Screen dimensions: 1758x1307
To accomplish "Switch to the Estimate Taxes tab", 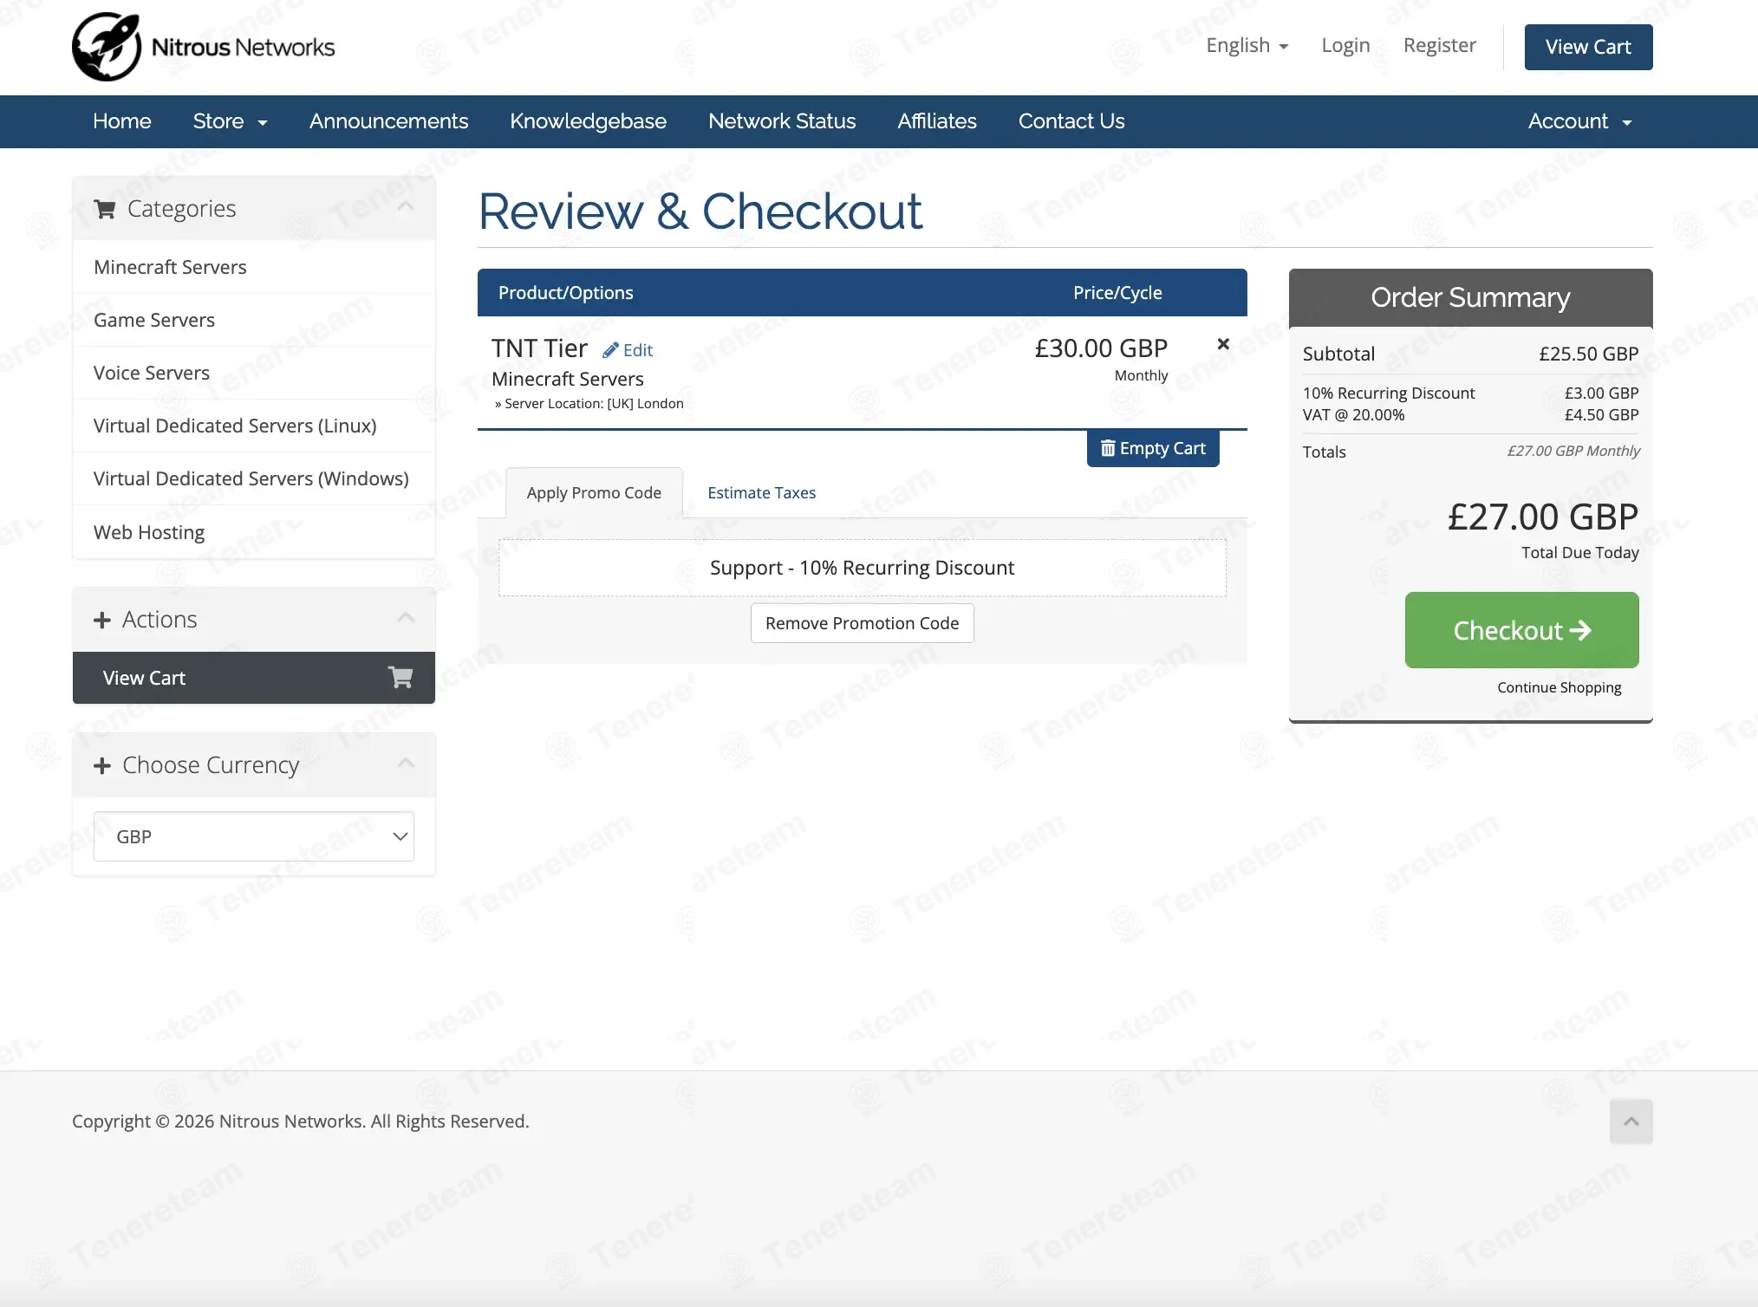I will [x=761, y=492].
